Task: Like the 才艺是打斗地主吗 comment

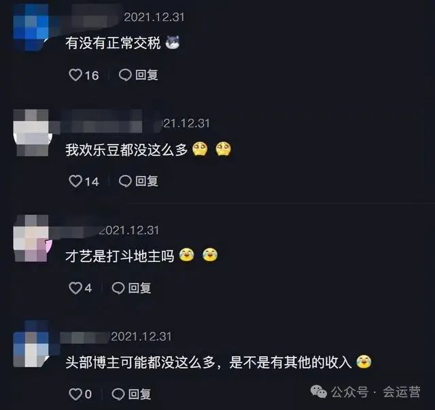Action: click(75, 288)
